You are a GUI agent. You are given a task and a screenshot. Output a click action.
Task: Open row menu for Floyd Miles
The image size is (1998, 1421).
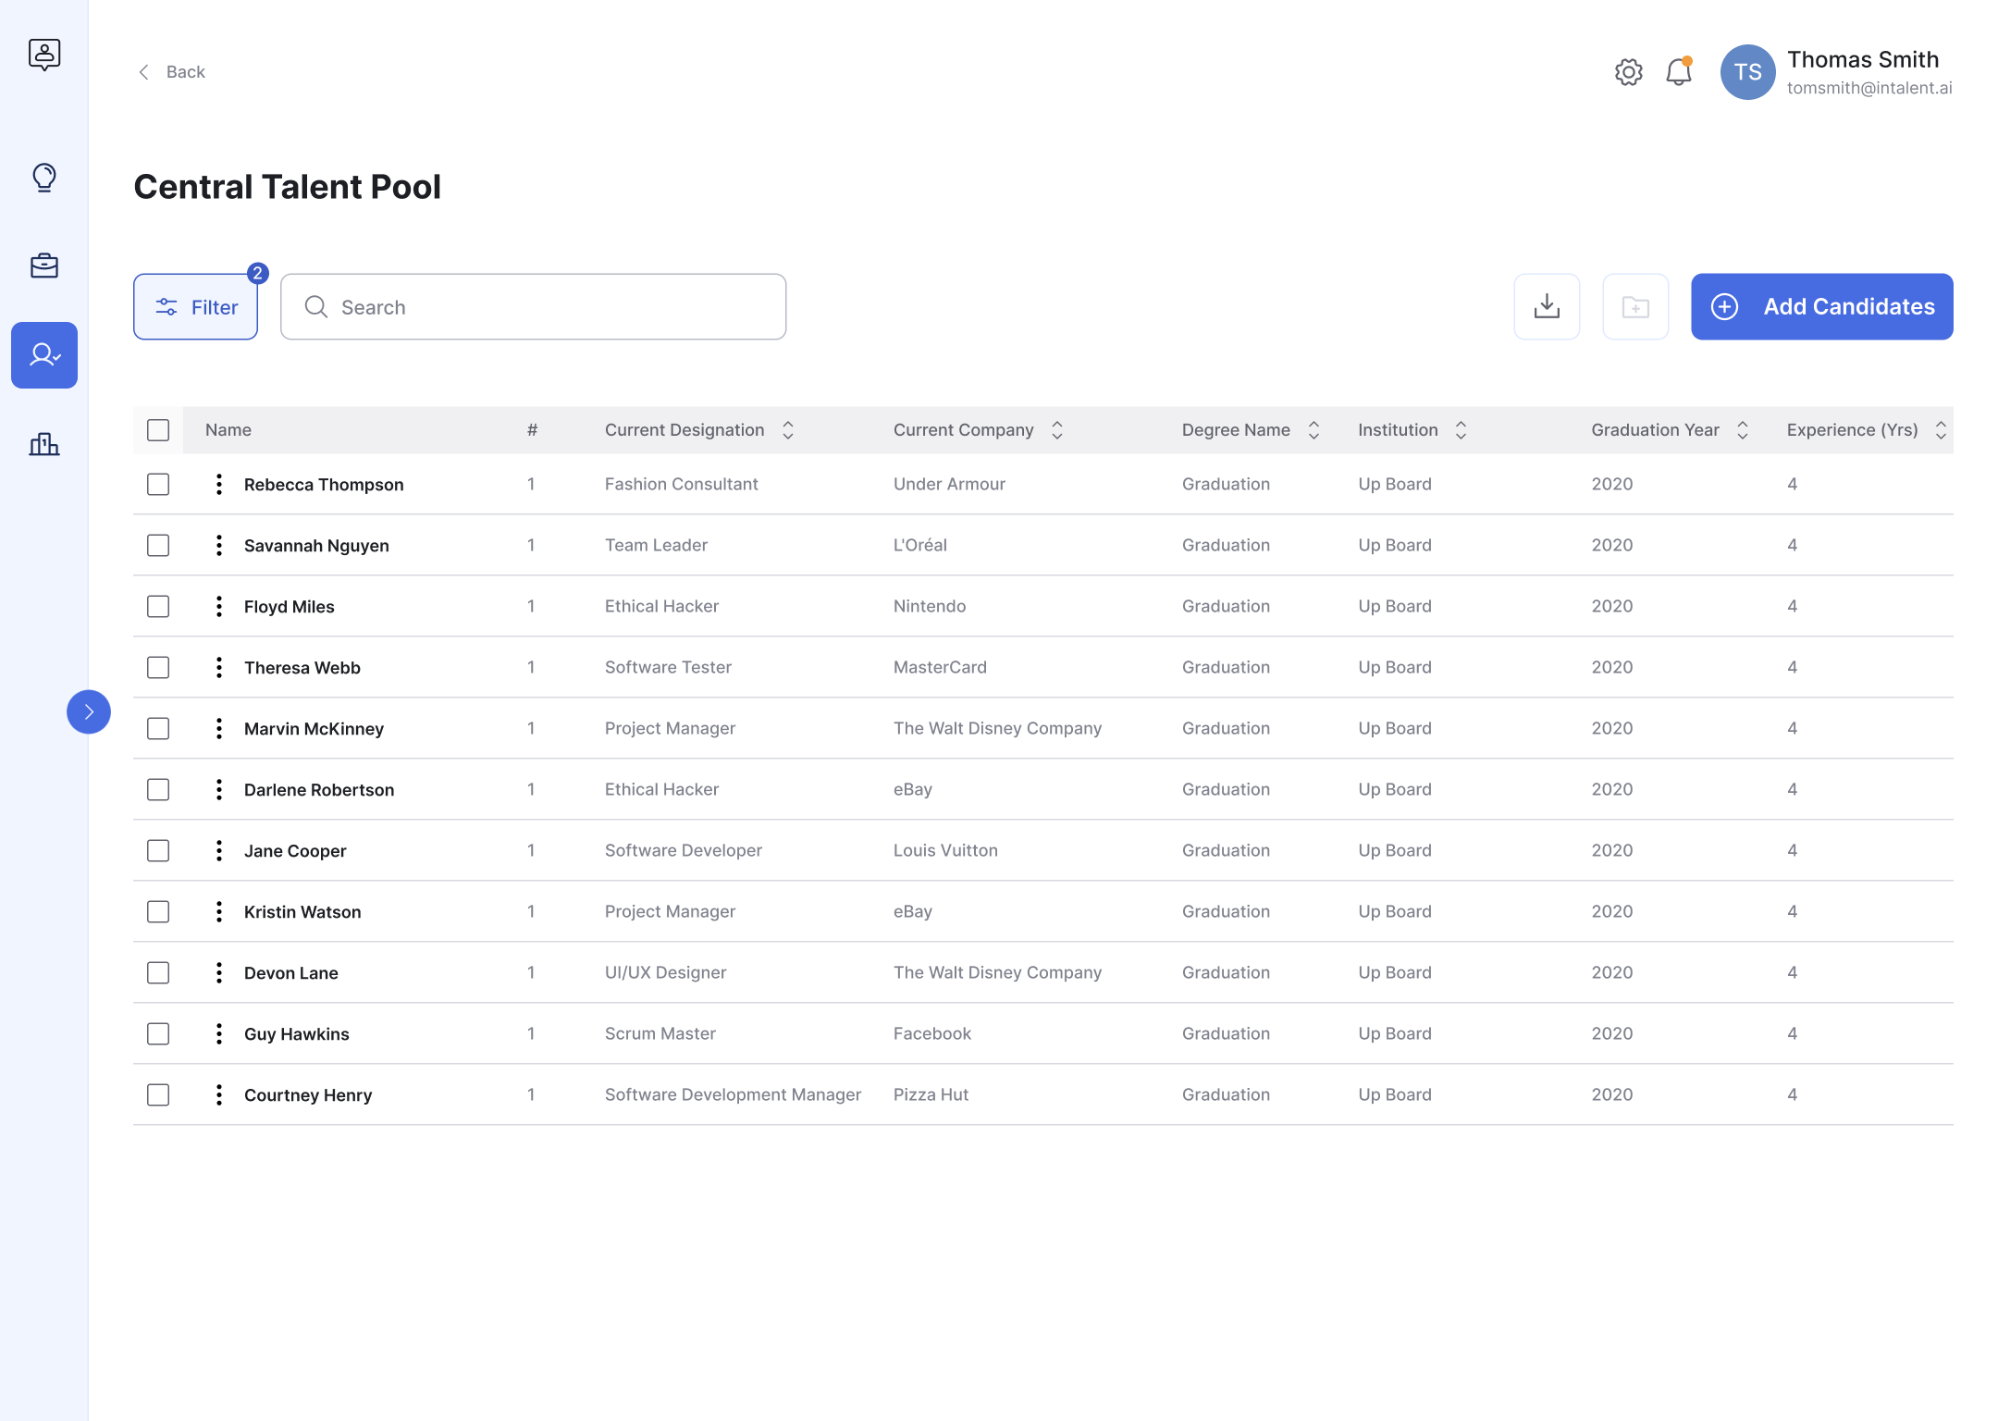[219, 606]
